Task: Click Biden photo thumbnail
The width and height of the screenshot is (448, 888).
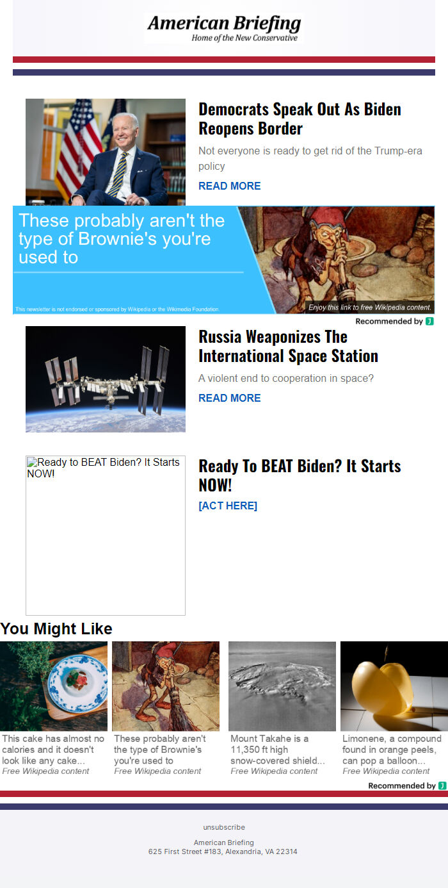Action: (106, 152)
